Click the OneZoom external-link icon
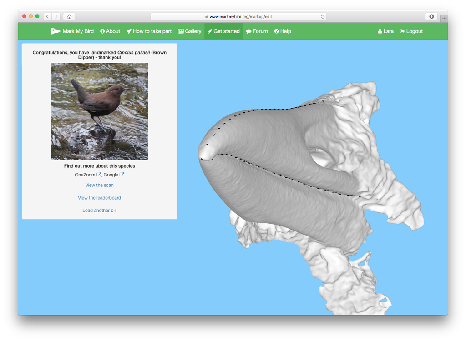Image resolution: width=466 pixels, height=341 pixels. (x=99, y=174)
